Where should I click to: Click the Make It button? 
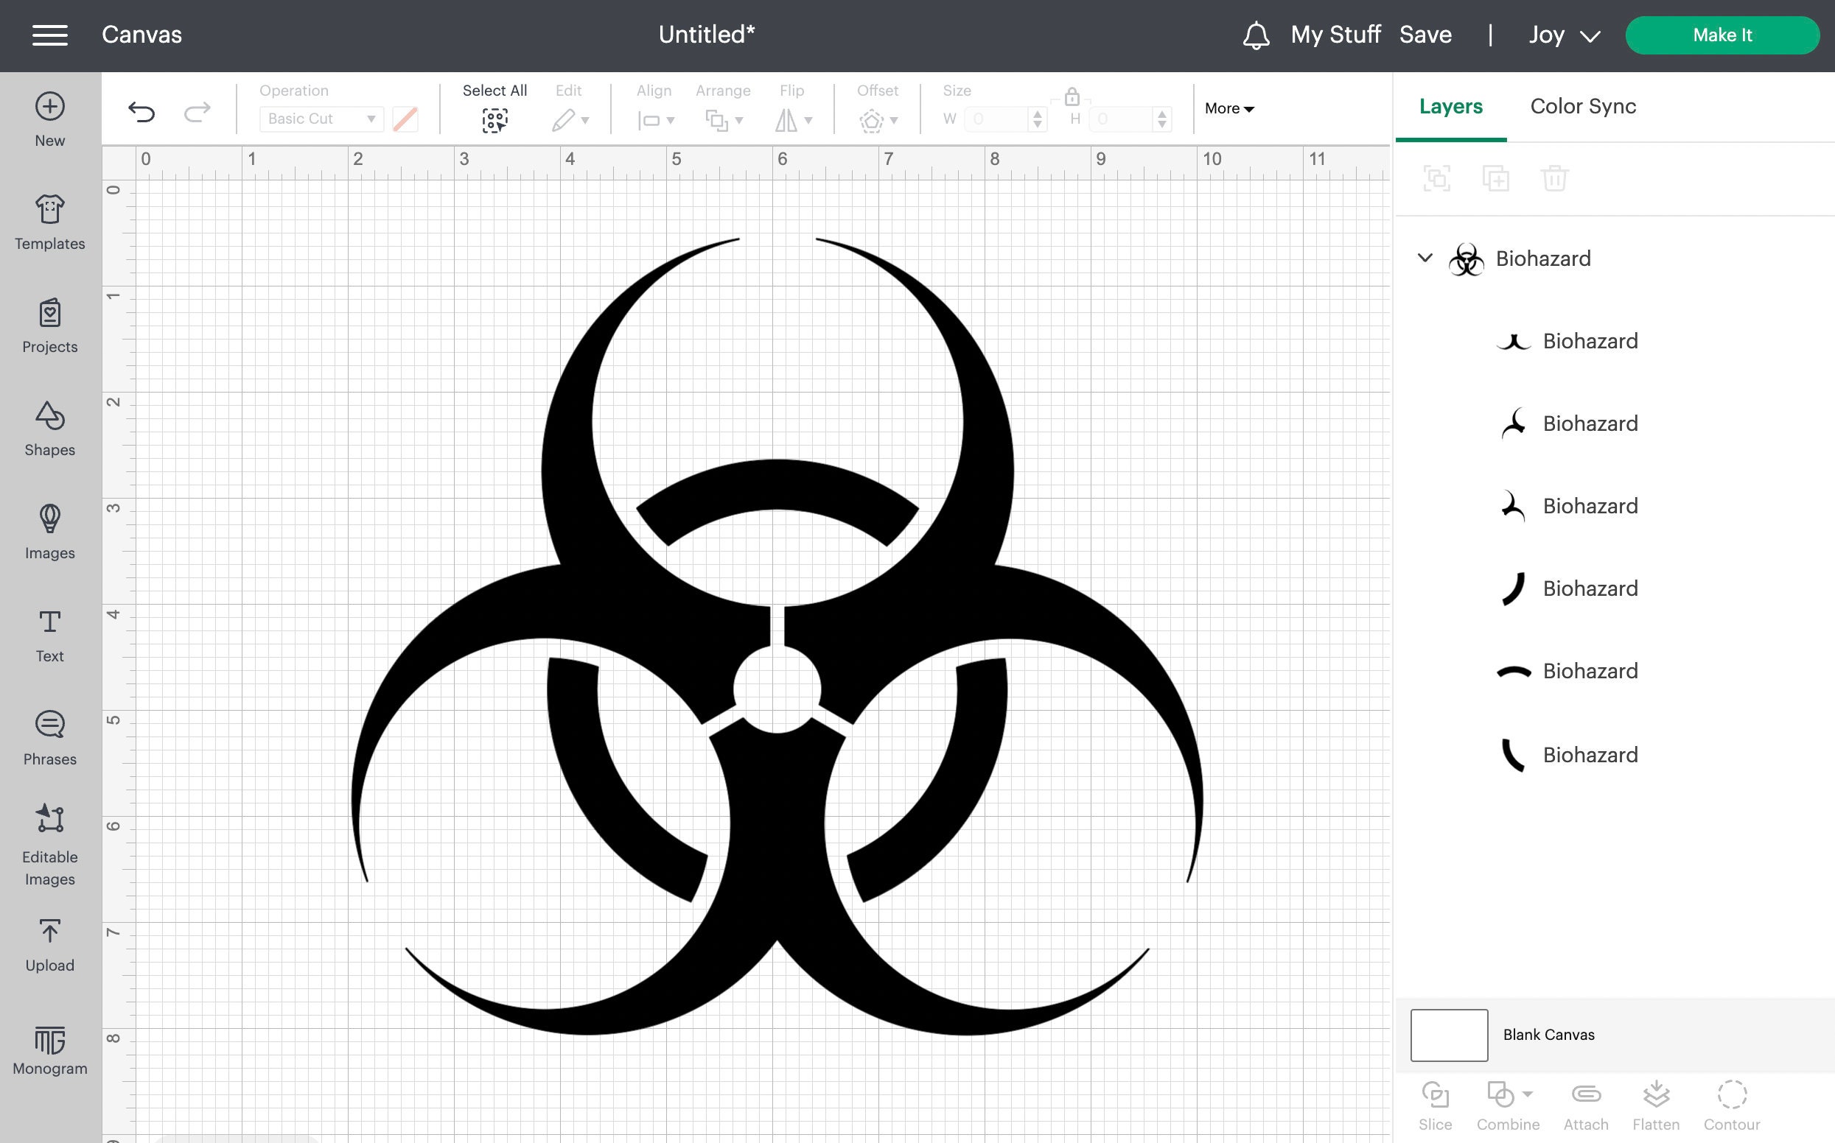pyautogui.click(x=1722, y=35)
